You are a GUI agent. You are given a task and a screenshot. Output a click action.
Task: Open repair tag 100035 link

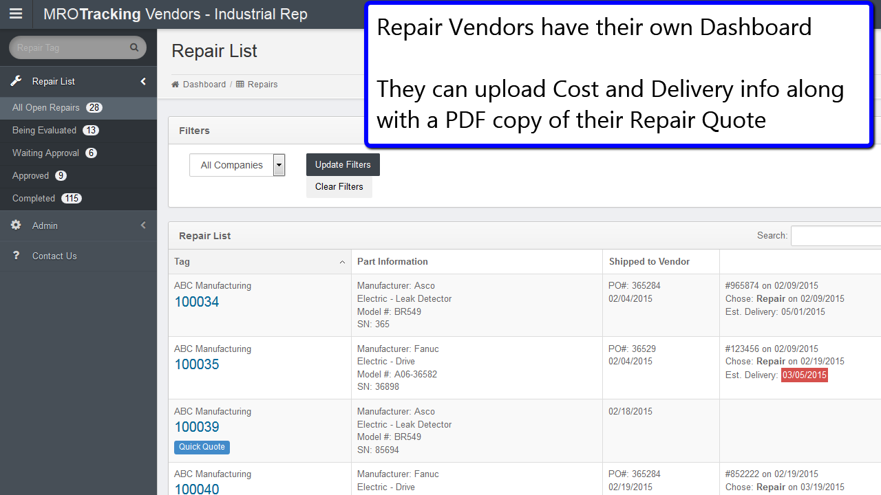pos(197,364)
